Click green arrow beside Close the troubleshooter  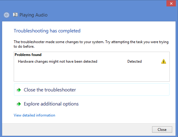19,90
